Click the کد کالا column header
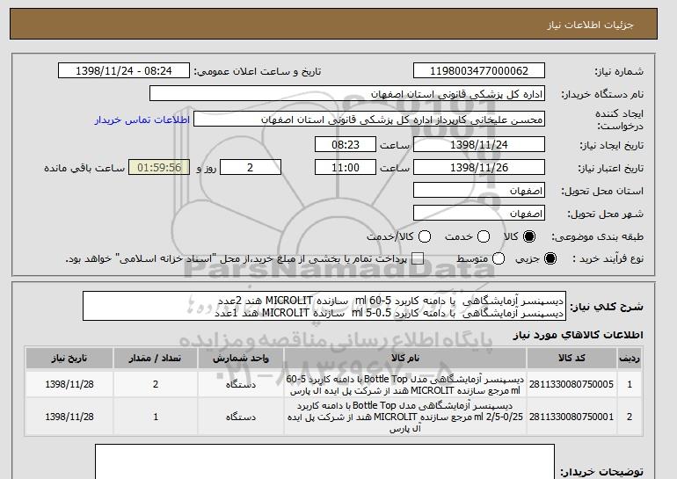 point(571,359)
